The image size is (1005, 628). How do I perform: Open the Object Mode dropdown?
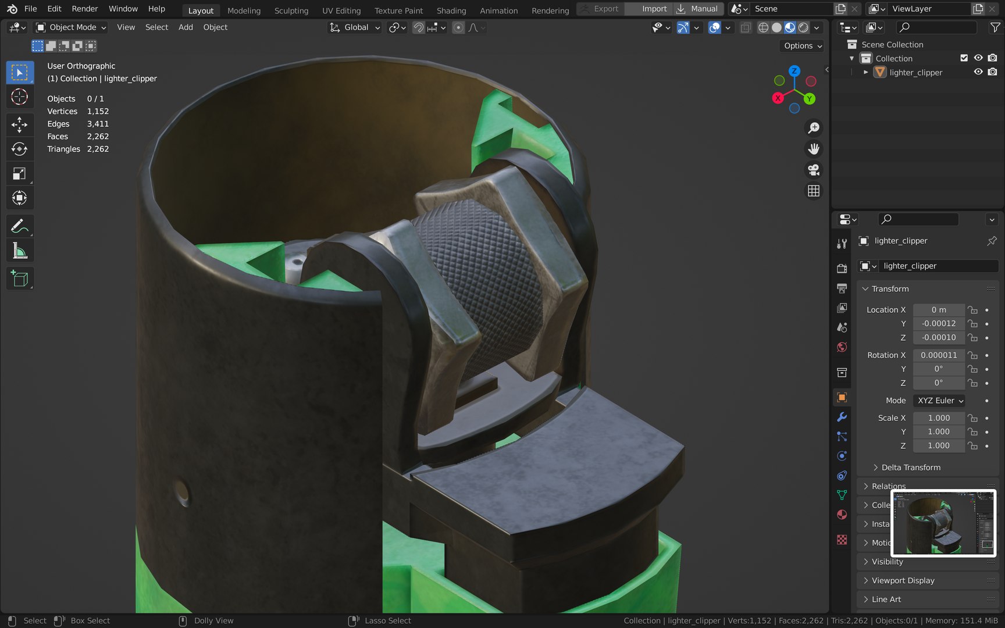tap(71, 27)
